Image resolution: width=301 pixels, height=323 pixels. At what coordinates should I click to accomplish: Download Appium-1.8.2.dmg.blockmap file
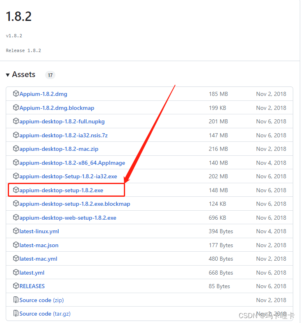pos(57,108)
